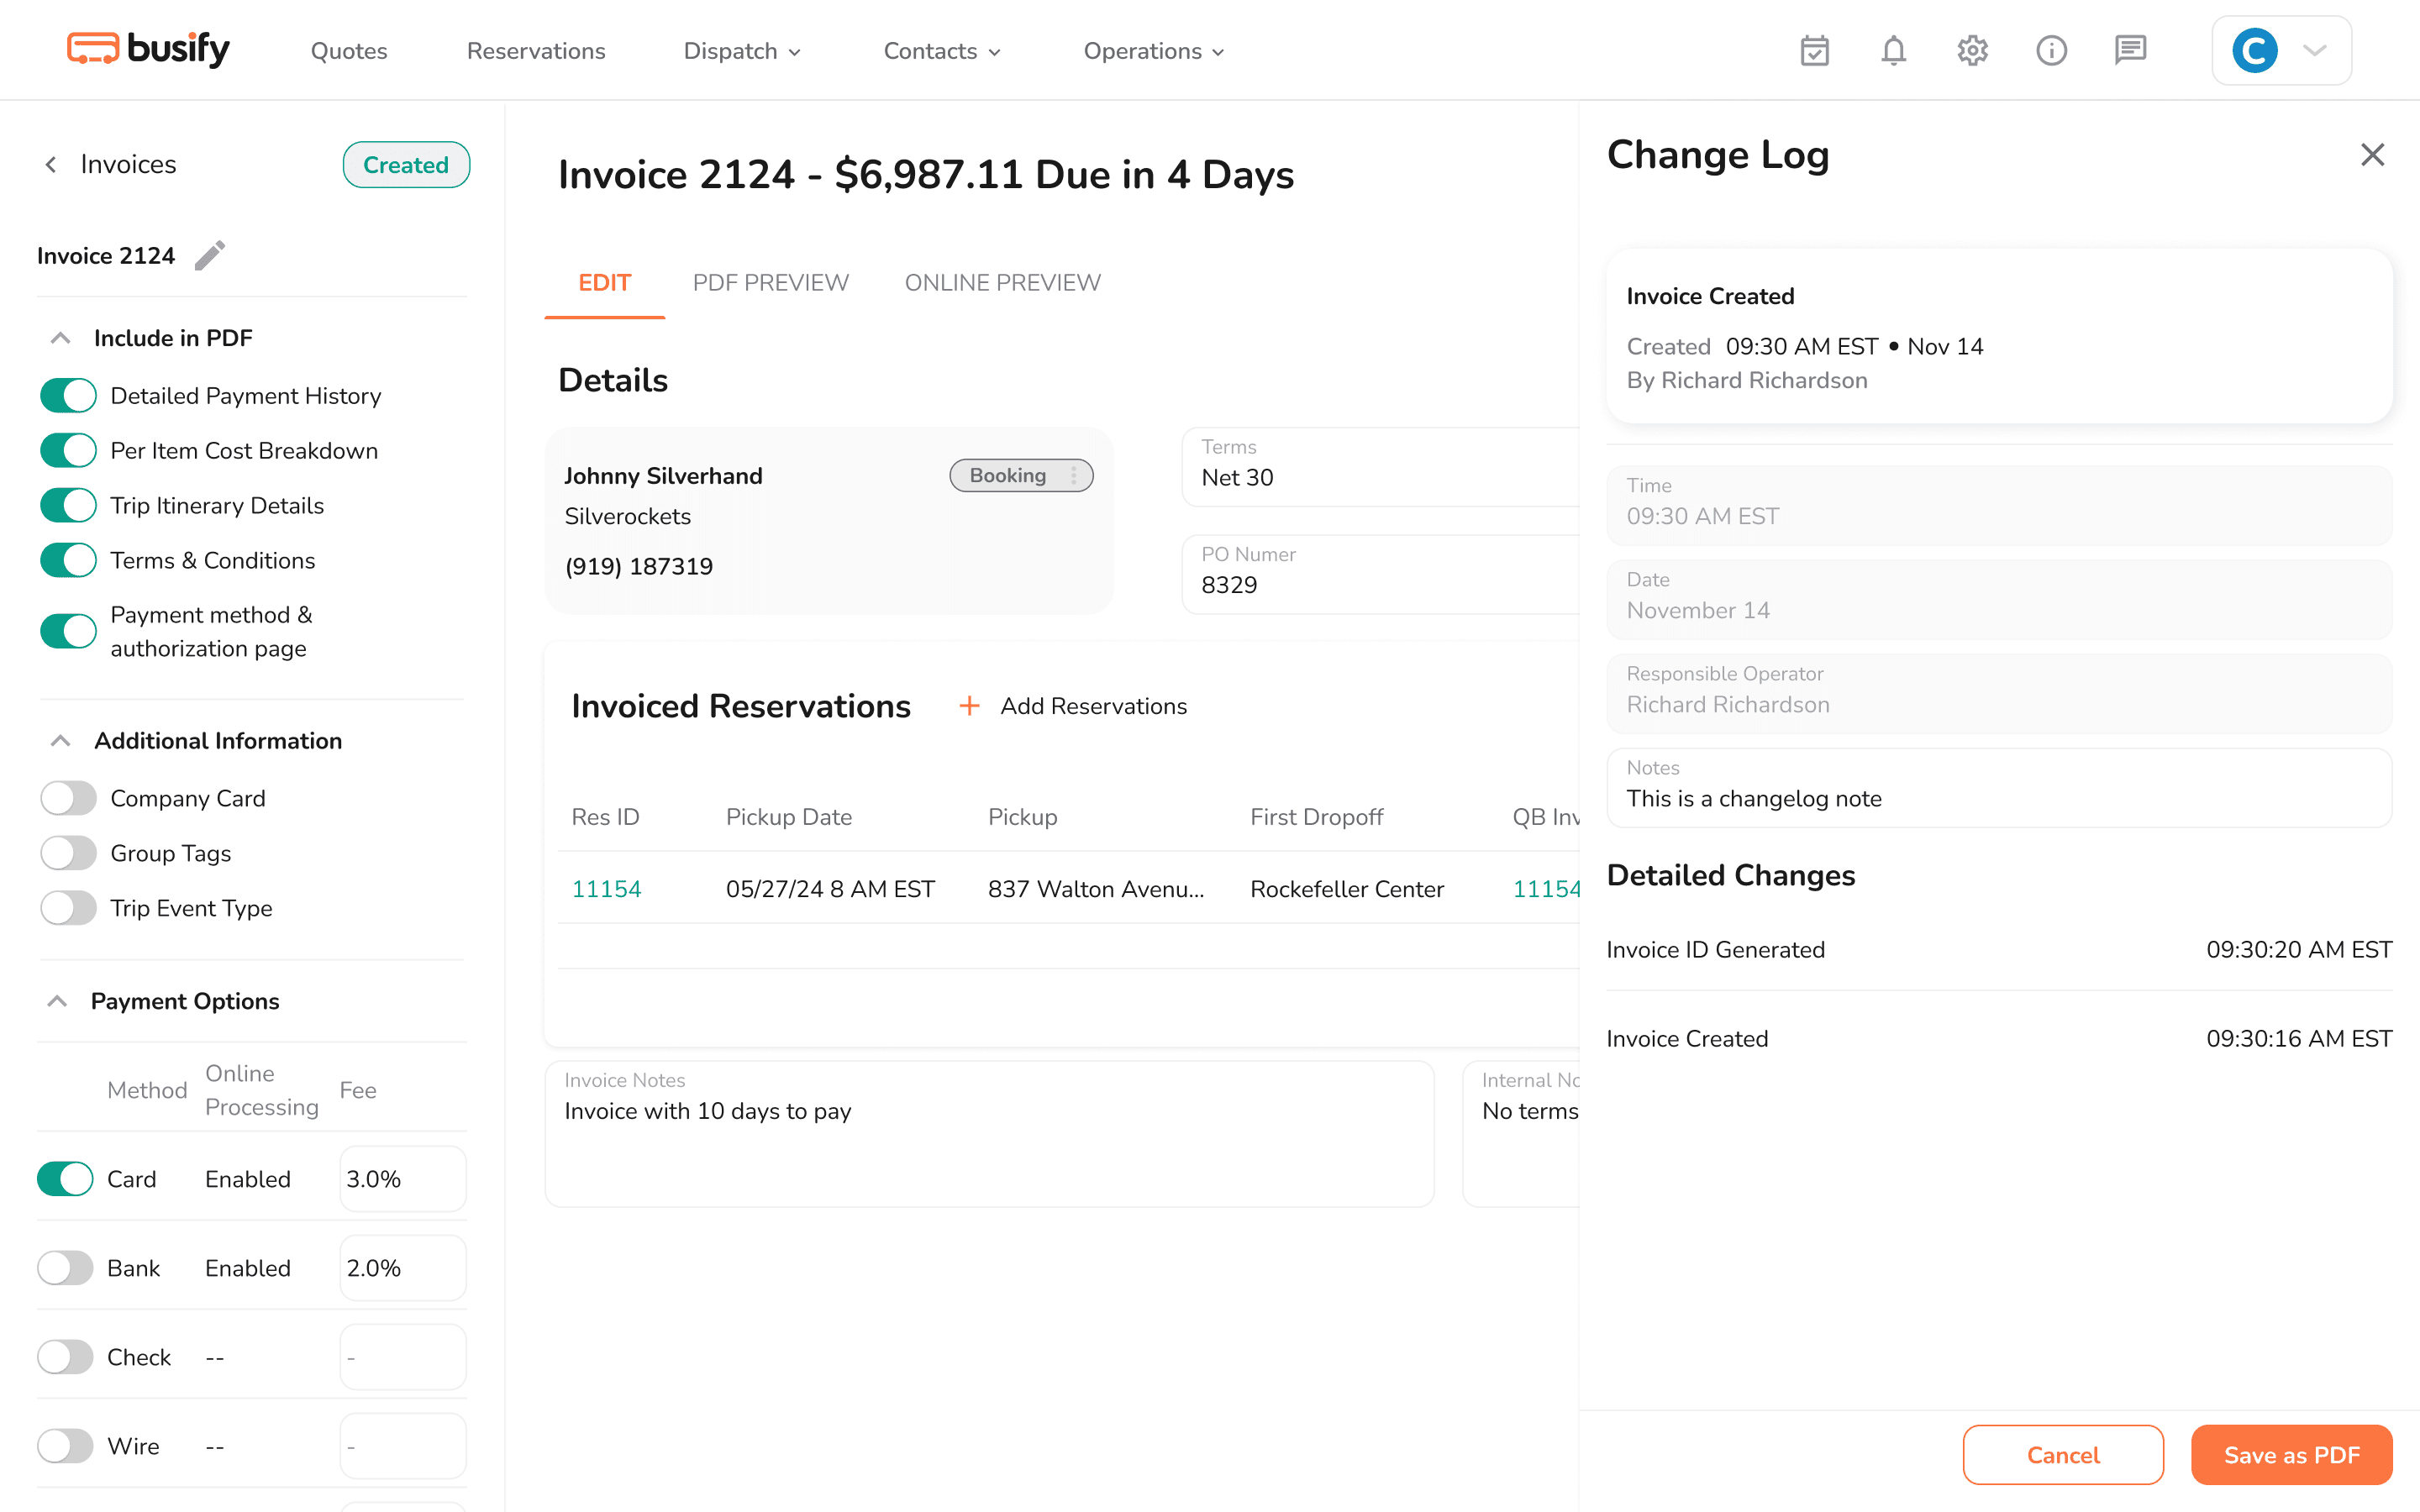
Task: Click the 'Pickup Date' column header
Action: click(789, 817)
